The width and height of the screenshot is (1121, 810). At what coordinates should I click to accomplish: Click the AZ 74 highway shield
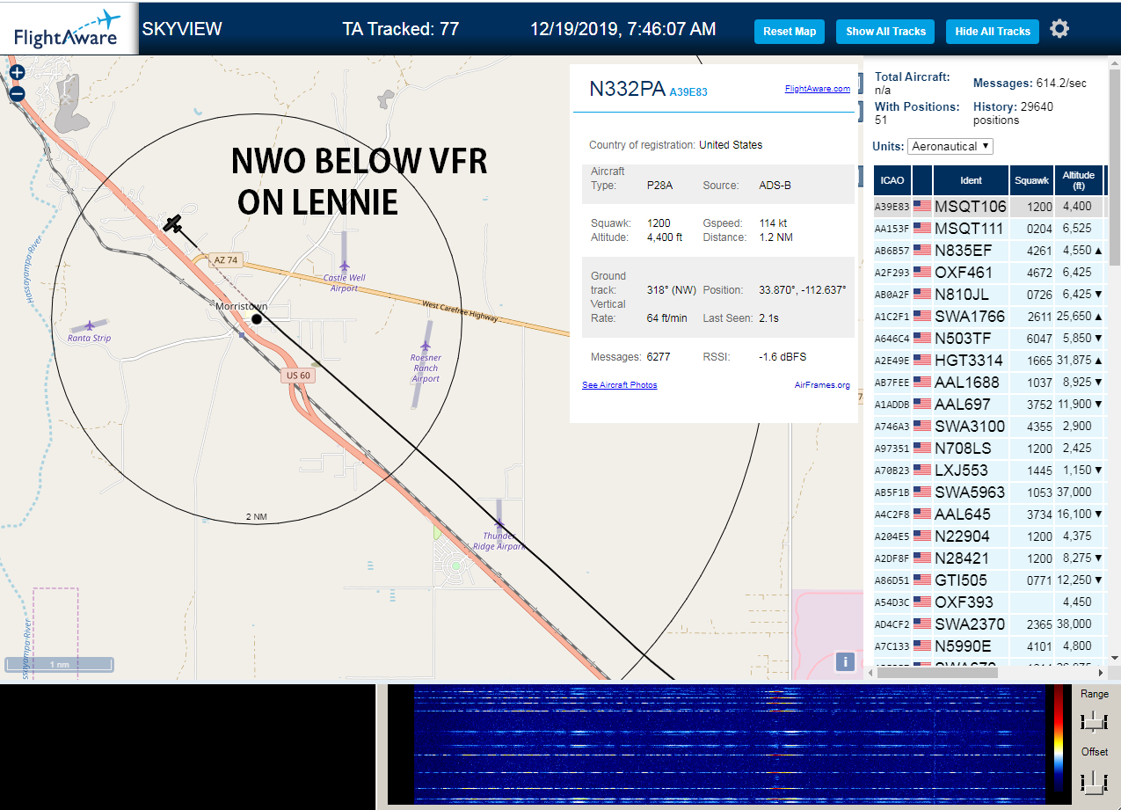pos(226,260)
